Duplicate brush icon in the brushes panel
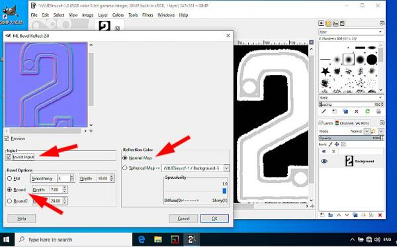The height and width of the screenshot is (247, 397). pyautogui.click(x=345, y=111)
